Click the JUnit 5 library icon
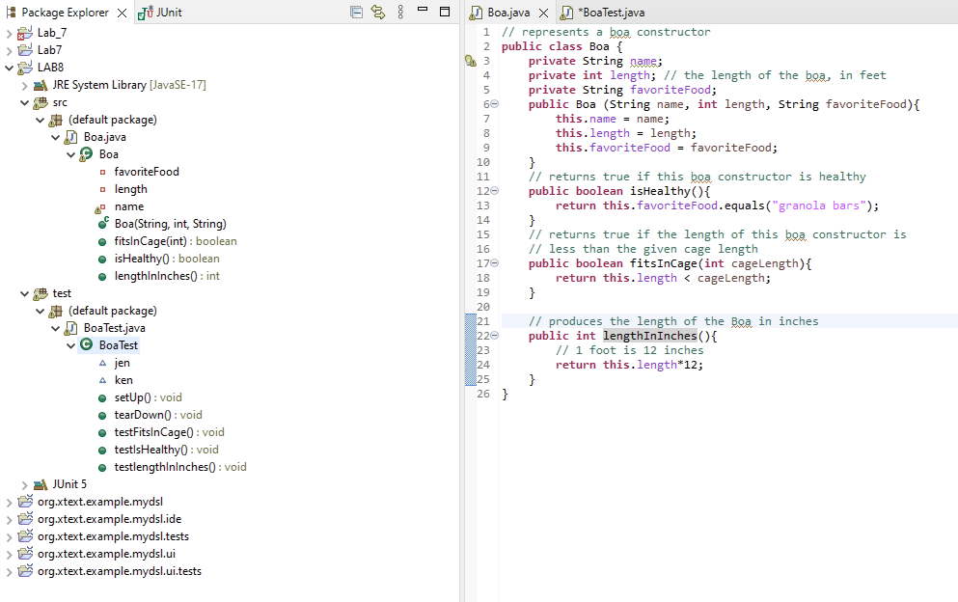The image size is (958, 602). (41, 484)
